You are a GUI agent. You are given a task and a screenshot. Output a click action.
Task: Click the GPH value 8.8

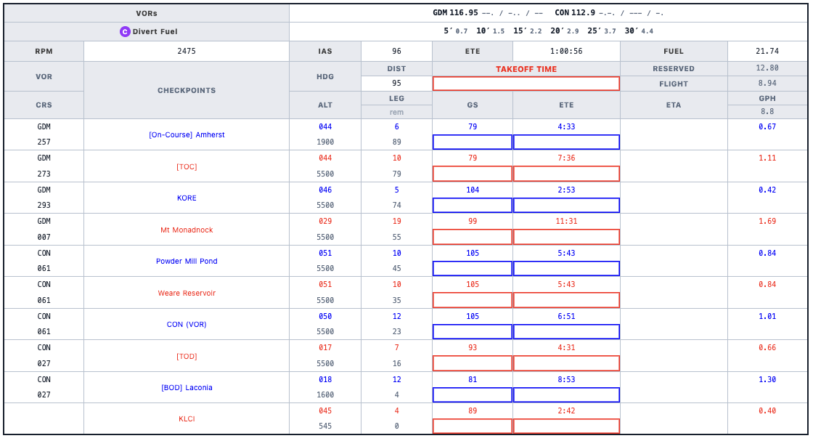[767, 112]
